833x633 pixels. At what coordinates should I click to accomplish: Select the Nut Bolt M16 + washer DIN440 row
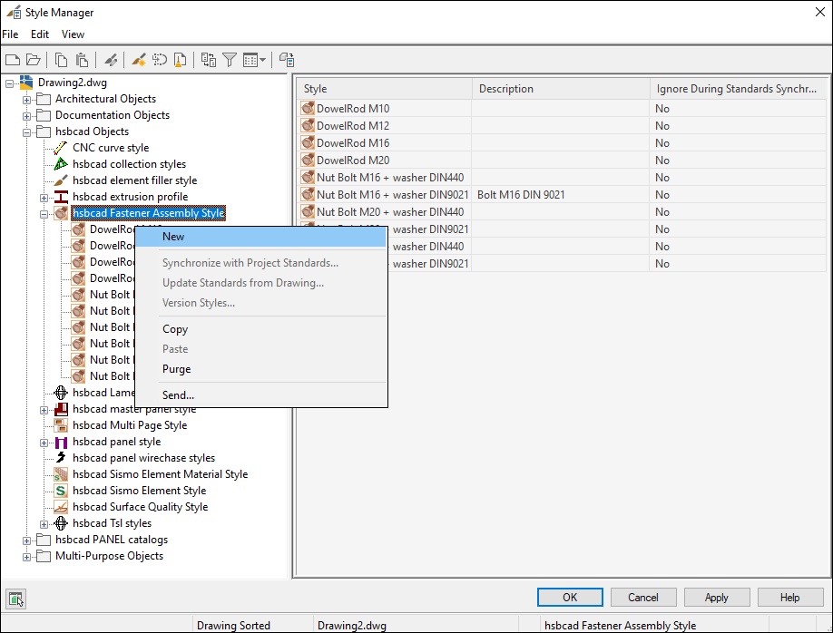562,178
